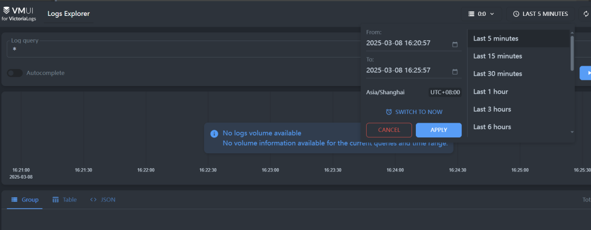Open the Last 5 Minutes time selector
The width and height of the screenshot is (591, 230).
click(540, 14)
